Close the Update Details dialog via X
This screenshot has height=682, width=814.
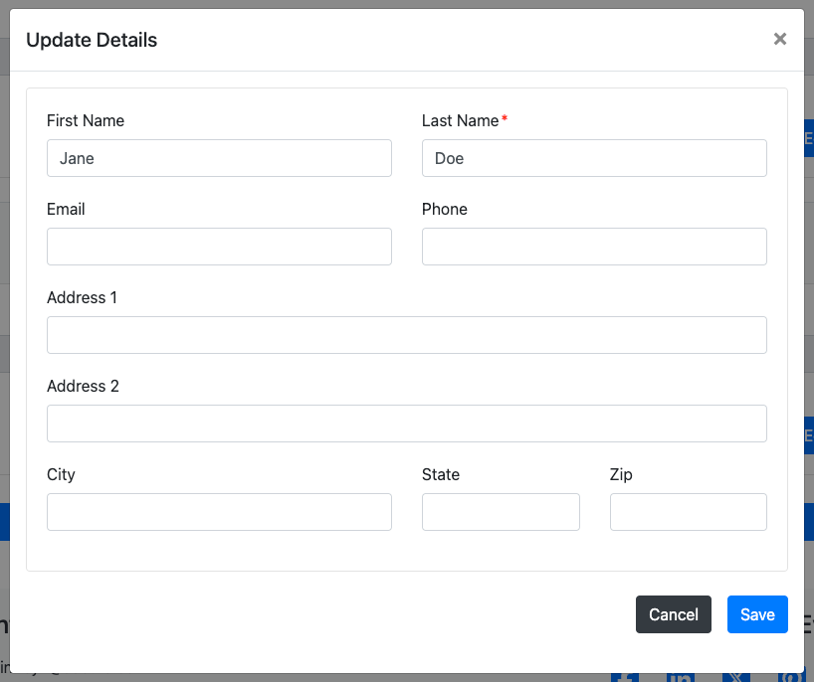coord(779,39)
